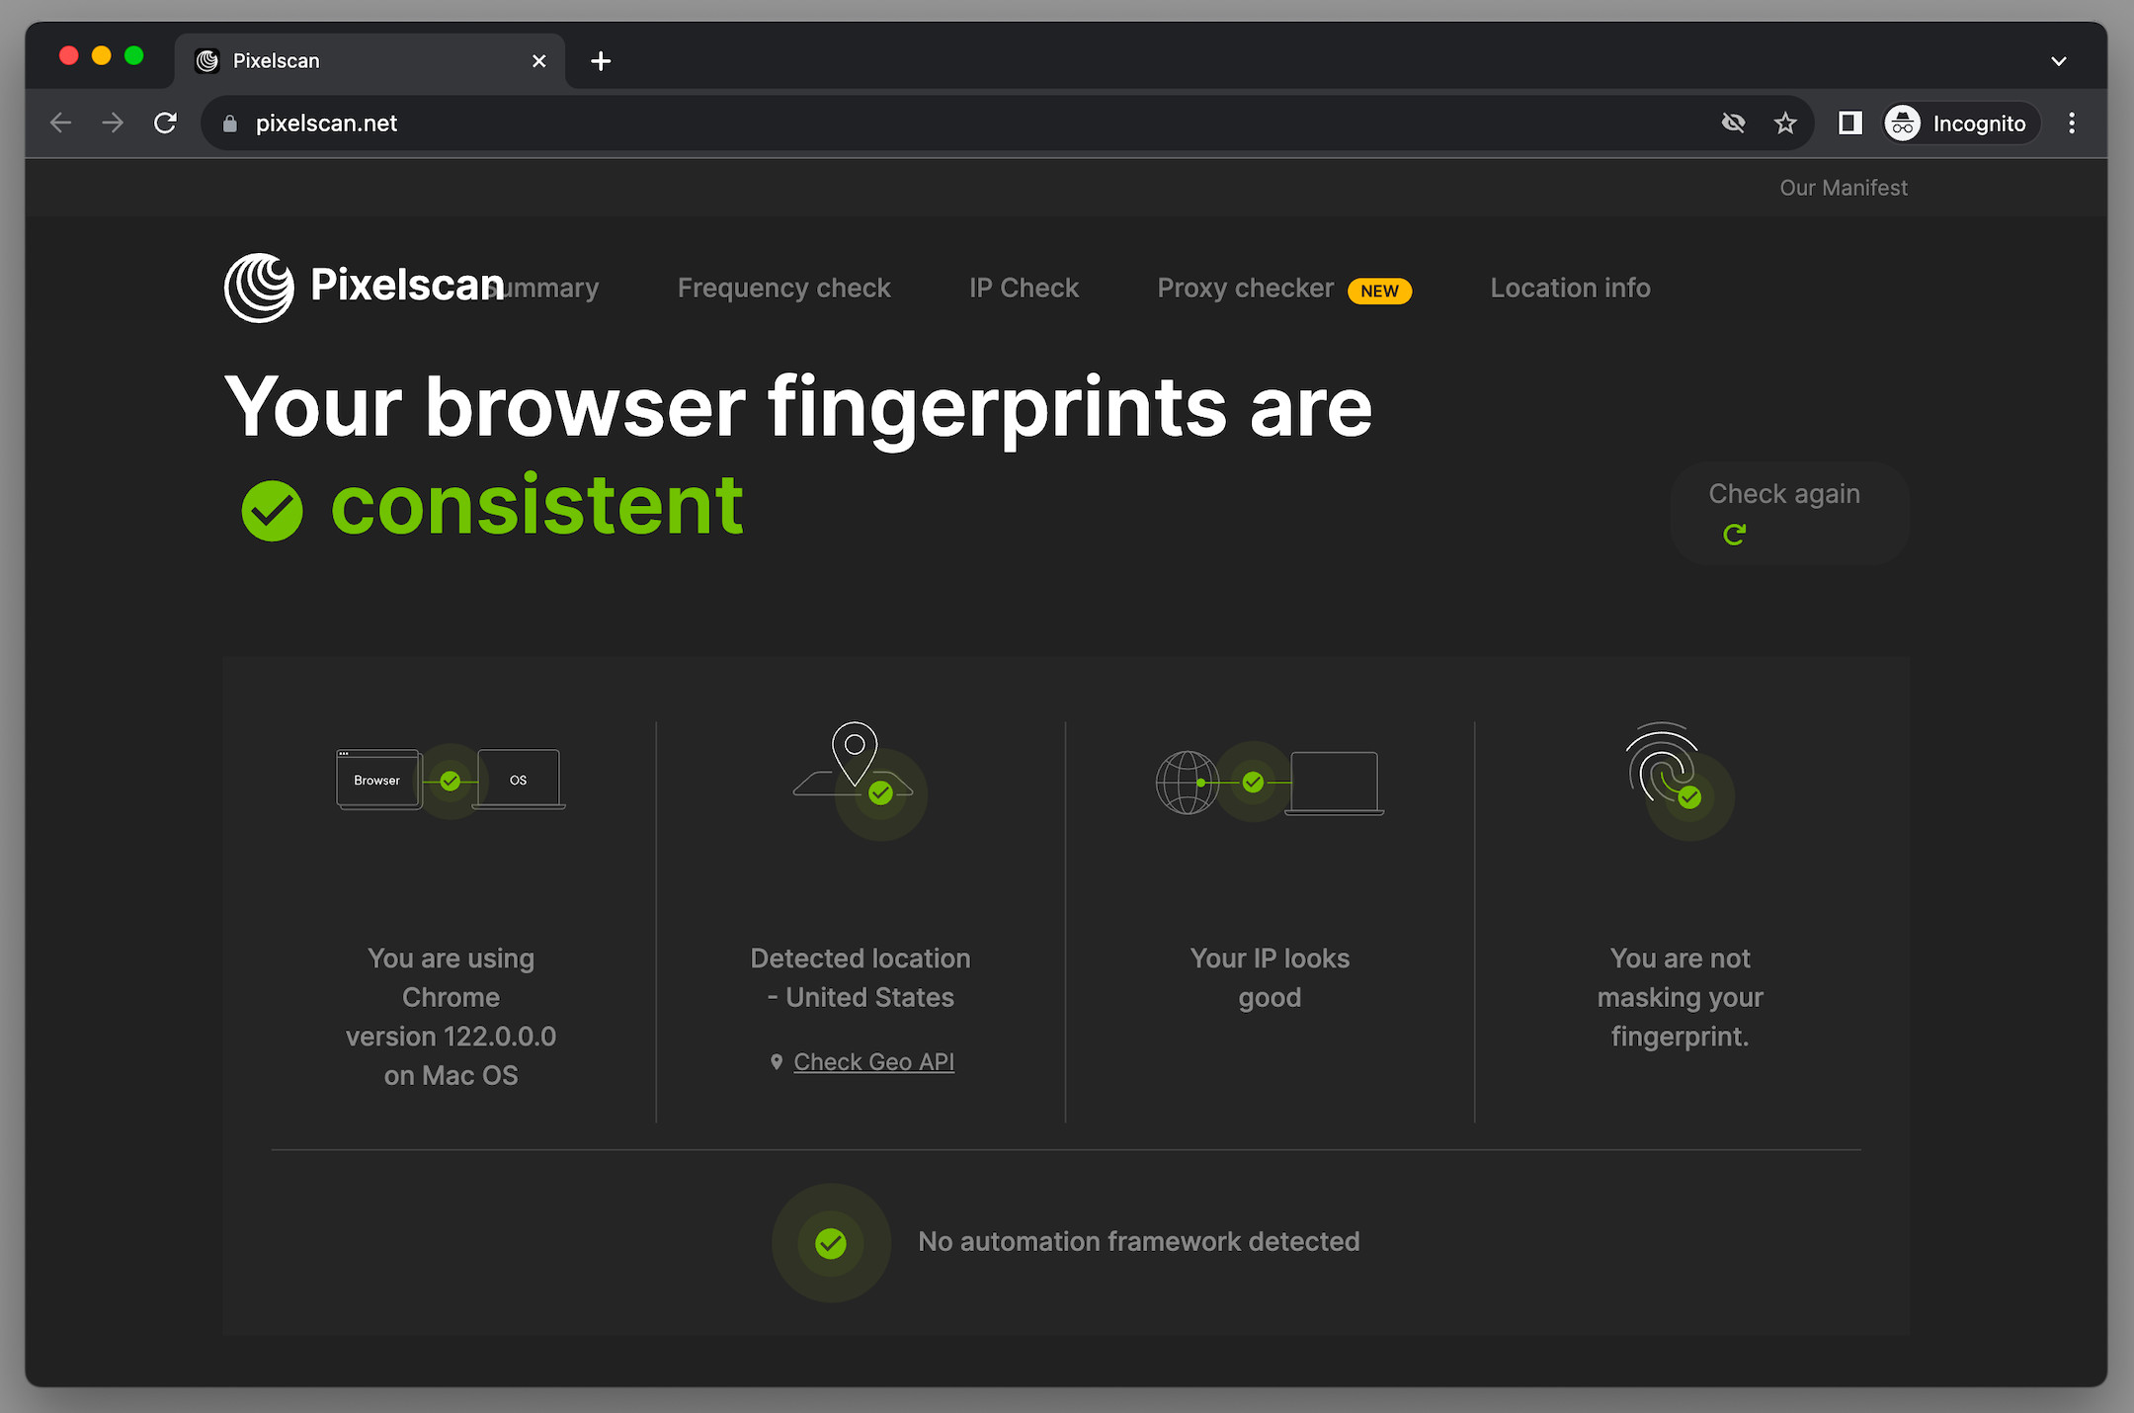Viewport: 2134px width, 1413px height.
Task: Click the Pixelscan logo icon
Action: tap(259, 288)
